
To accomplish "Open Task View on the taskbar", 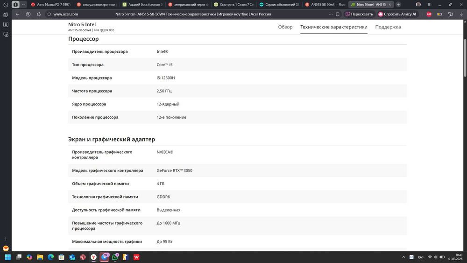I will pos(19,257).
